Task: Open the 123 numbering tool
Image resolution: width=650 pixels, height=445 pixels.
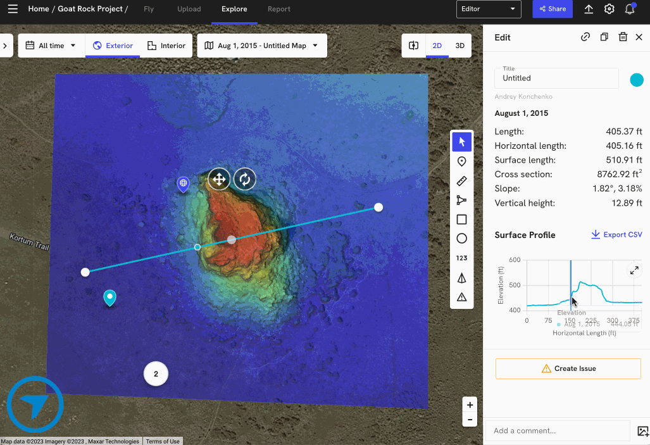Action: 461,258
